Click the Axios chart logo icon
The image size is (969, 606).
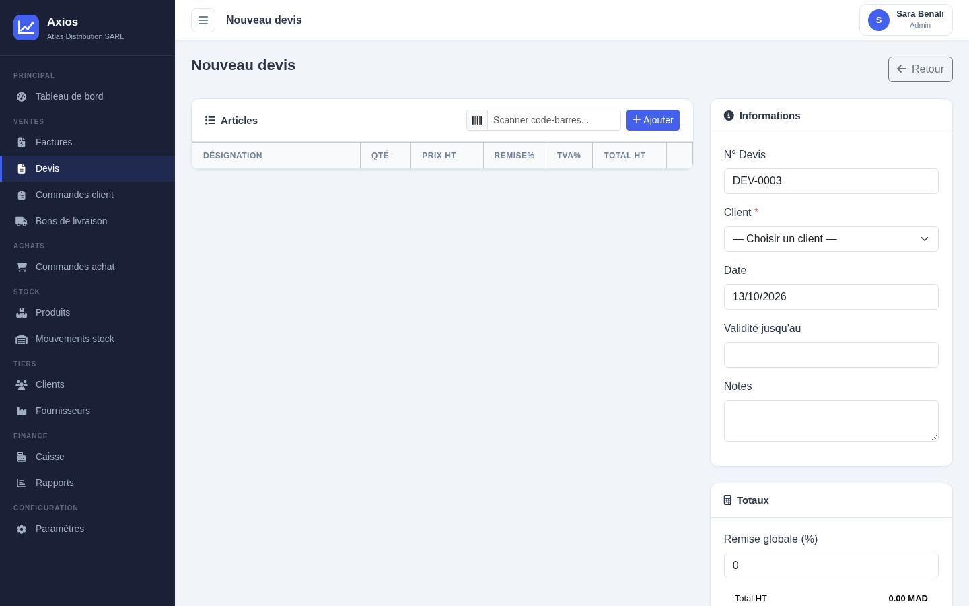(26, 28)
